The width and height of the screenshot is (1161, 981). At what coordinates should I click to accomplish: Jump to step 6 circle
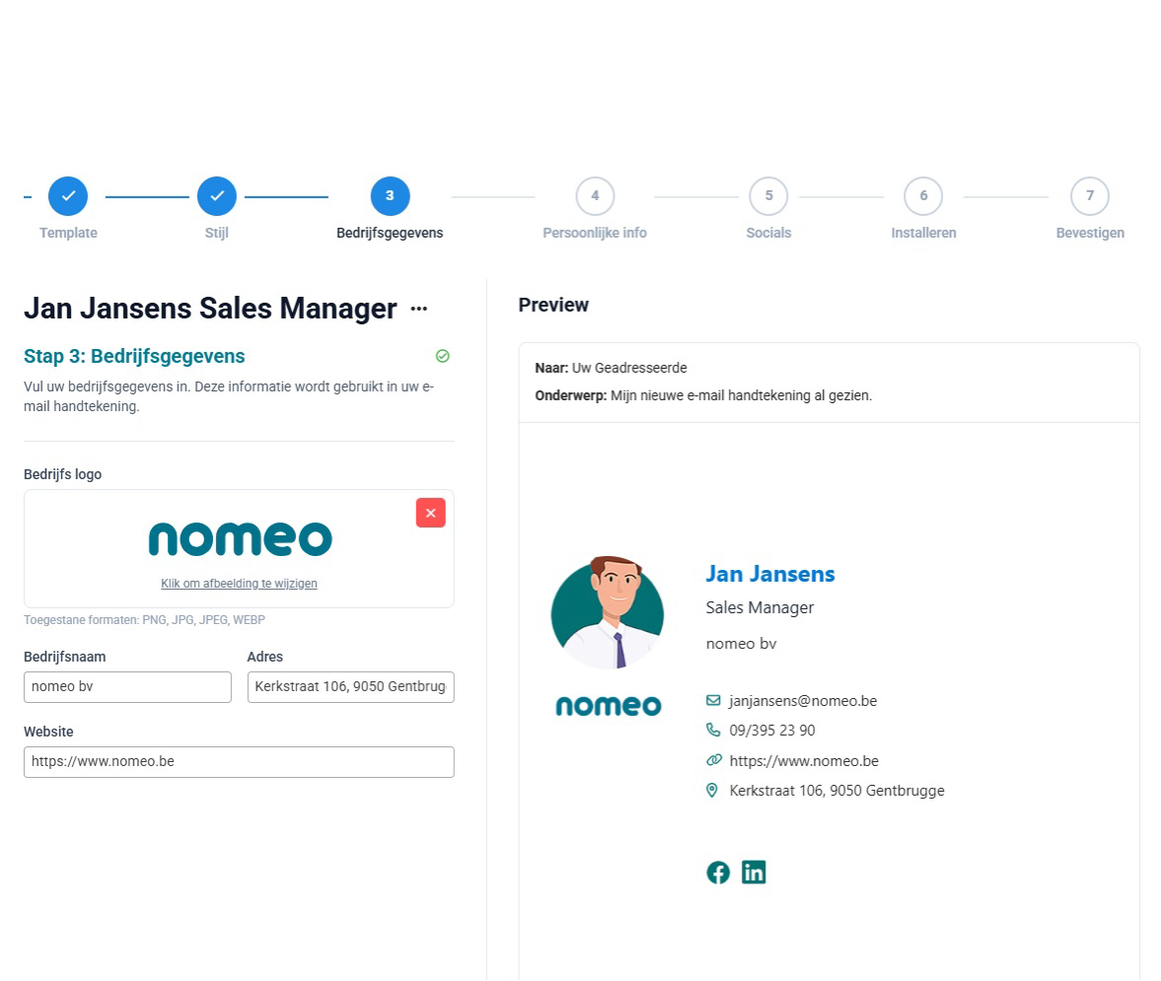click(923, 196)
